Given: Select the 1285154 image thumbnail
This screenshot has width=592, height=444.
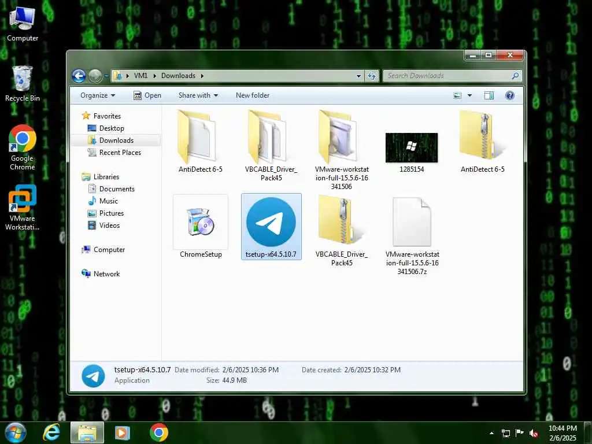Looking at the screenshot, I should pyautogui.click(x=412, y=153).
